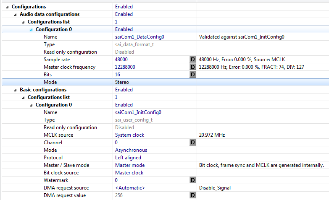The height and width of the screenshot is (200, 329).
Task: Click the D icon beside DMA request value
Action: [193, 195]
